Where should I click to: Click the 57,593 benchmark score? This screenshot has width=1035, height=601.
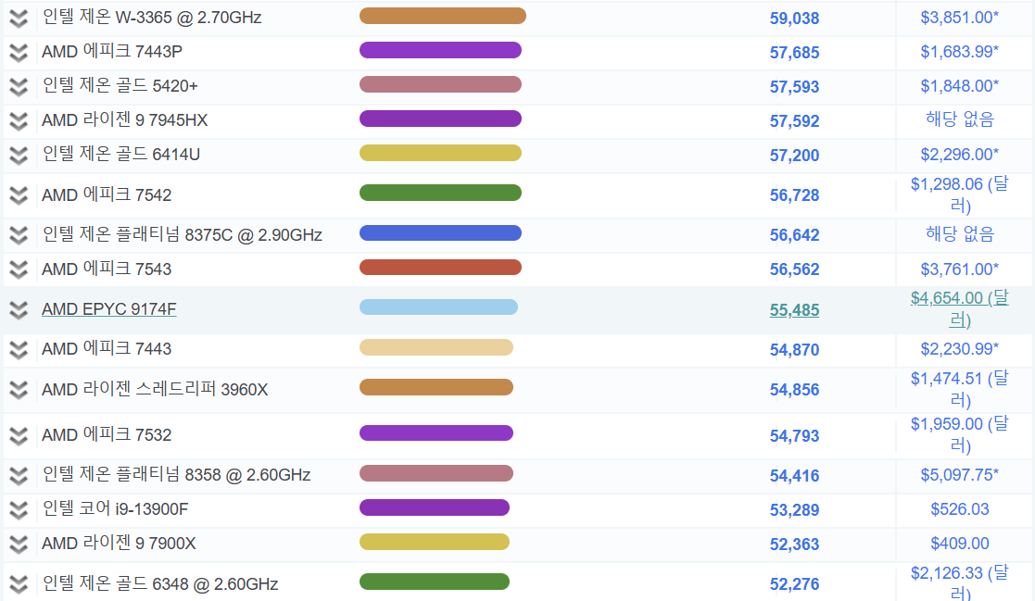794,87
